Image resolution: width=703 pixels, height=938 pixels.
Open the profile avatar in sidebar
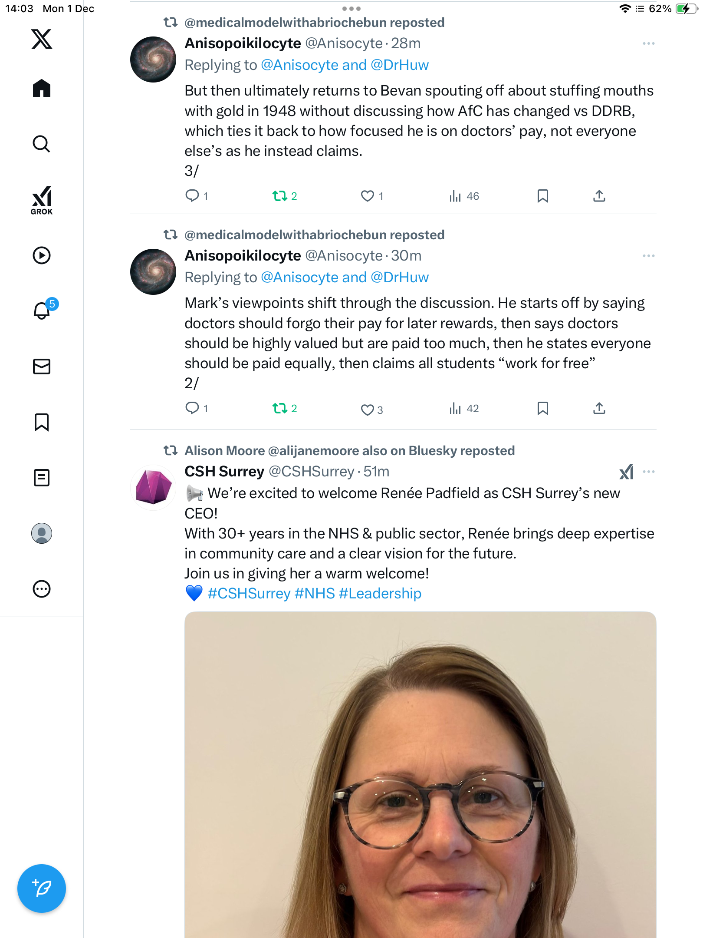[x=42, y=533]
